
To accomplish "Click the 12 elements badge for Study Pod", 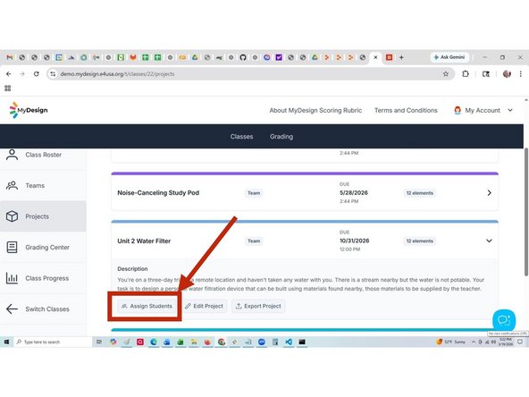I will pyautogui.click(x=420, y=193).
